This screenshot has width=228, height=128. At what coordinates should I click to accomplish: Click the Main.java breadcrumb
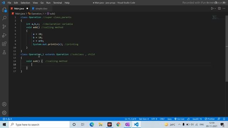coord(20,14)
